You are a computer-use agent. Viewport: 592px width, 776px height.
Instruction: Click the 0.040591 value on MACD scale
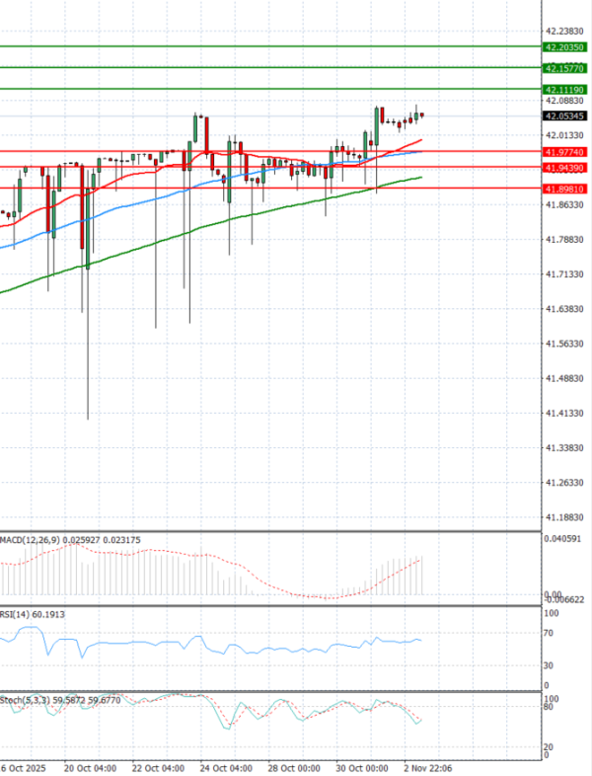tap(563, 539)
